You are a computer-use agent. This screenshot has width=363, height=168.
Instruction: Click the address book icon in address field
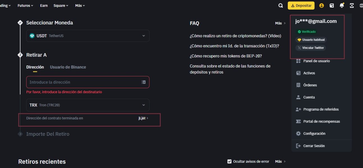[x=144, y=82]
